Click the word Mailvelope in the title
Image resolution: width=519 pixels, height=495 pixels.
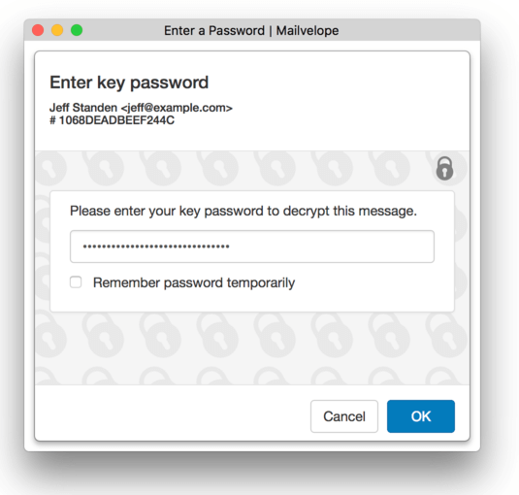(308, 30)
